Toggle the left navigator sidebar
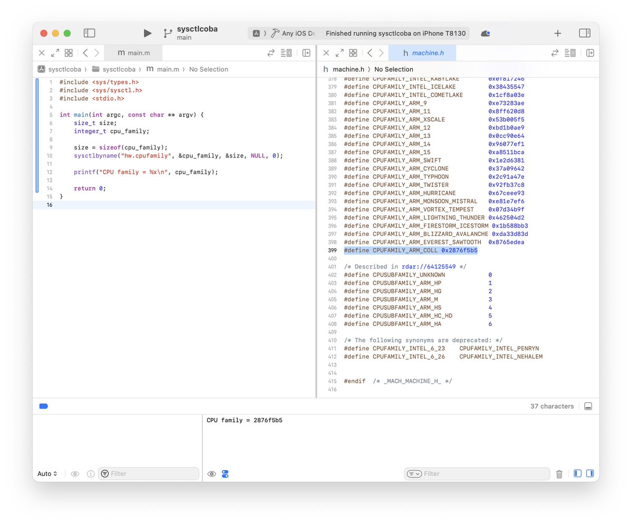The height and width of the screenshot is (525, 632). pos(90,33)
